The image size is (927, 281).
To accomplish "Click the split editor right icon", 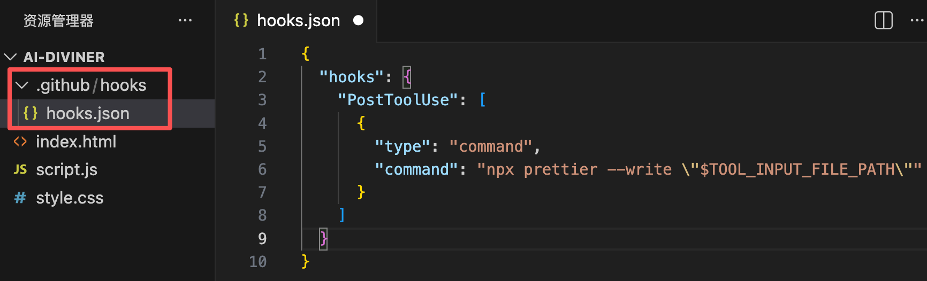I will (x=884, y=21).
